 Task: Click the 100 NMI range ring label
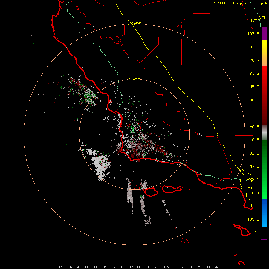coord(134,24)
